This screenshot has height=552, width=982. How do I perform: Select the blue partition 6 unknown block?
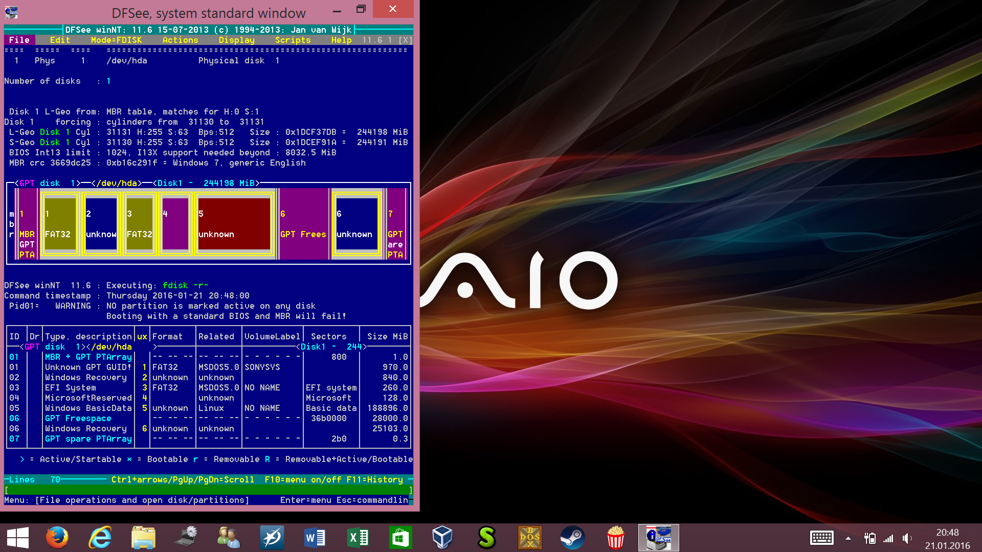pos(356,224)
